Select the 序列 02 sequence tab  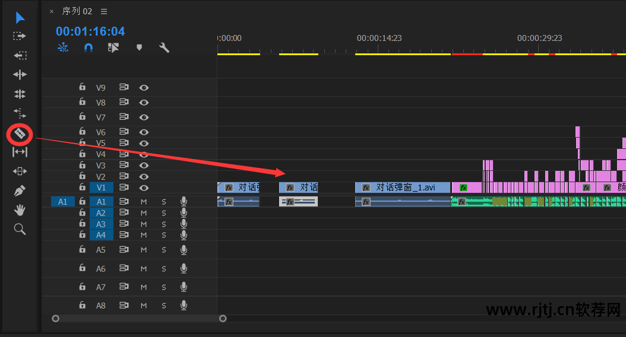pos(77,11)
